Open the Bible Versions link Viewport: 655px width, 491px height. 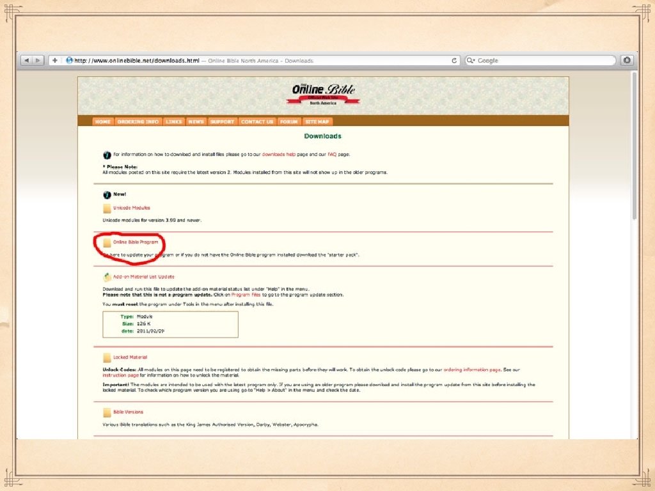[x=128, y=412]
